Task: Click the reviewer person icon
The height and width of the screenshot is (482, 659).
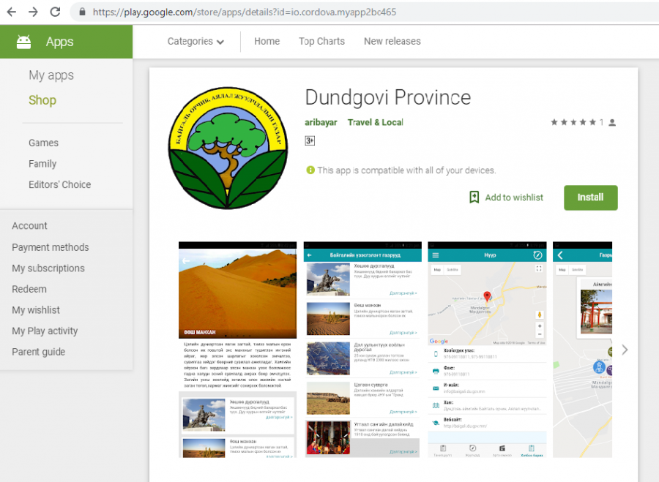Action: [612, 123]
